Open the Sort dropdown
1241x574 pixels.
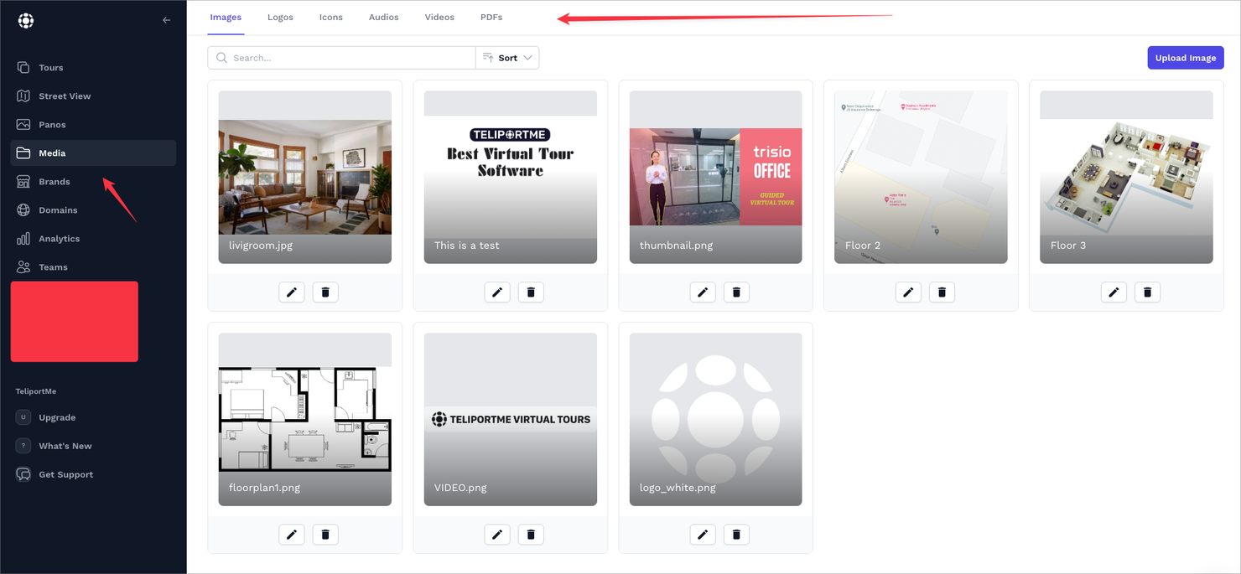(507, 58)
